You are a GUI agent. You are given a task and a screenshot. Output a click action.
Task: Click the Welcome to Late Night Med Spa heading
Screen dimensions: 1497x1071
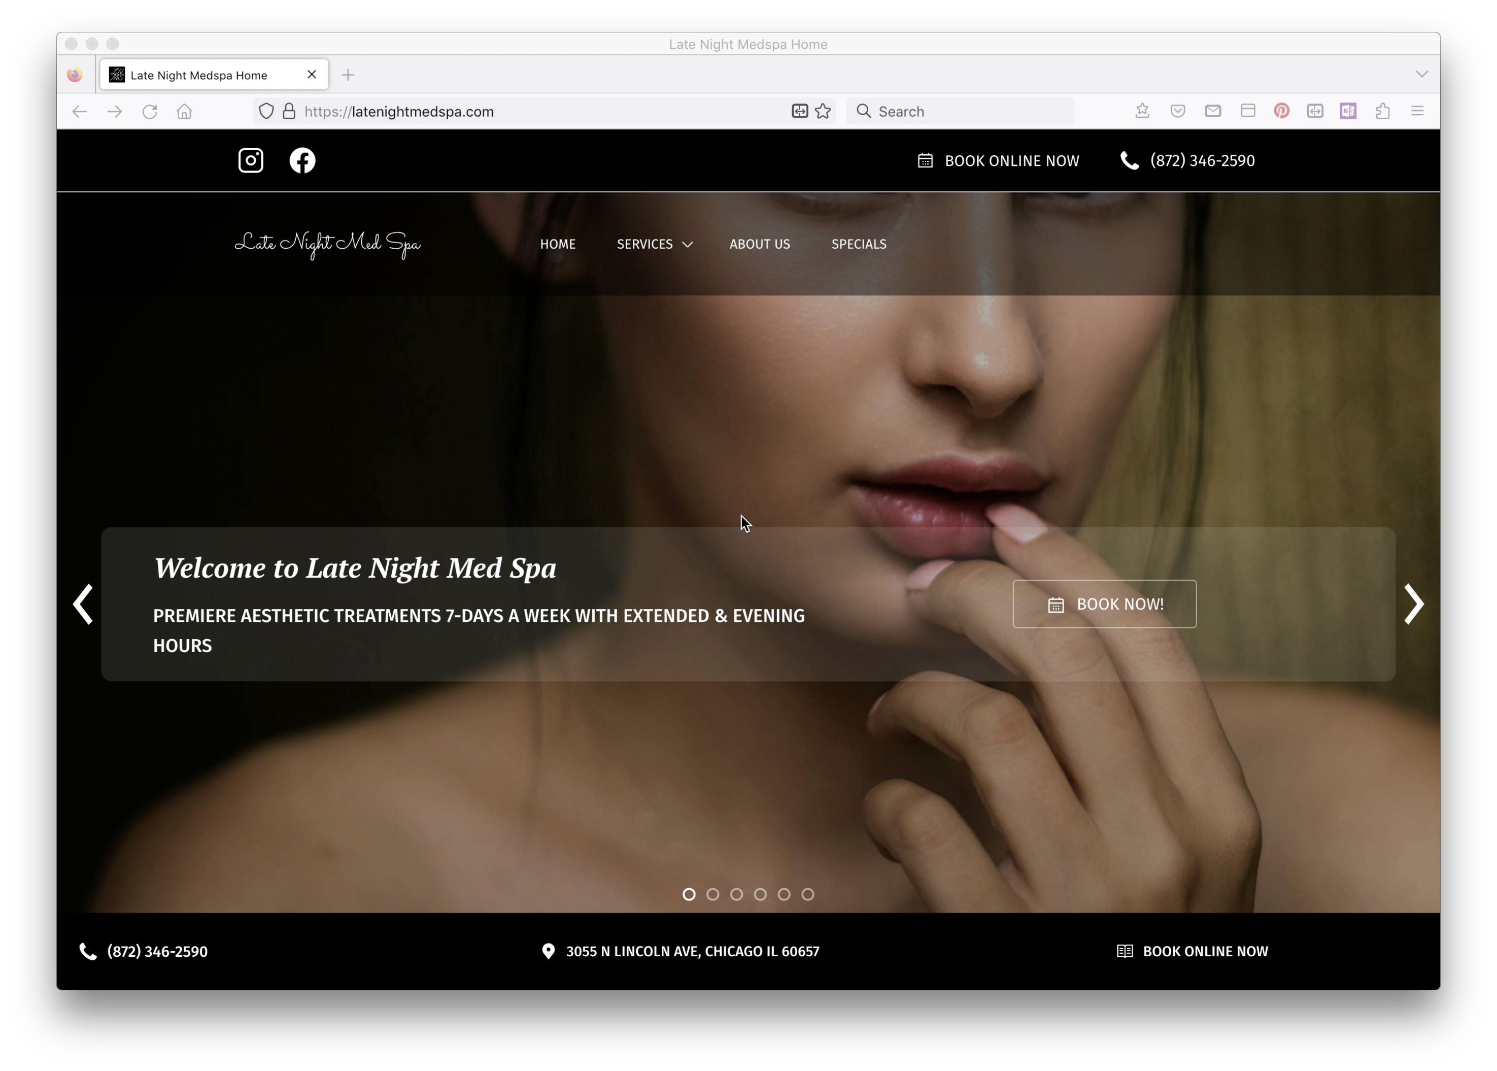coord(355,568)
